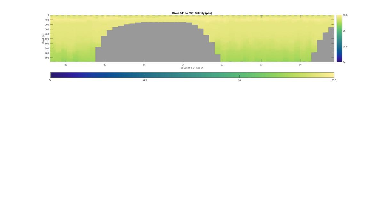Viewport: 384px width, 199px height.
Task: Click the plot title "Dives 541 to 590: Salinity (psu)"
Action: (x=192, y=13)
